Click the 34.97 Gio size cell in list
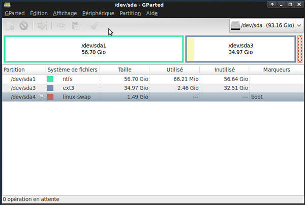This screenshot has height=205, width=305. [136, 88]
